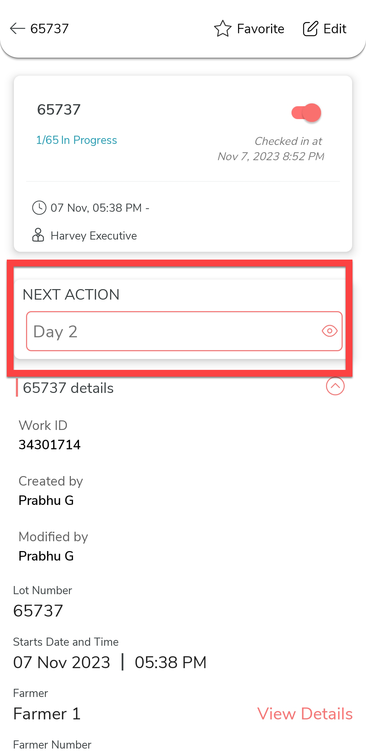
Task: Click the Favorite star icon
Action: (x=223, y=29)
